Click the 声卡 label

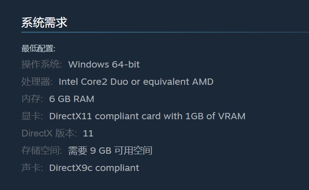click(32, 168)
